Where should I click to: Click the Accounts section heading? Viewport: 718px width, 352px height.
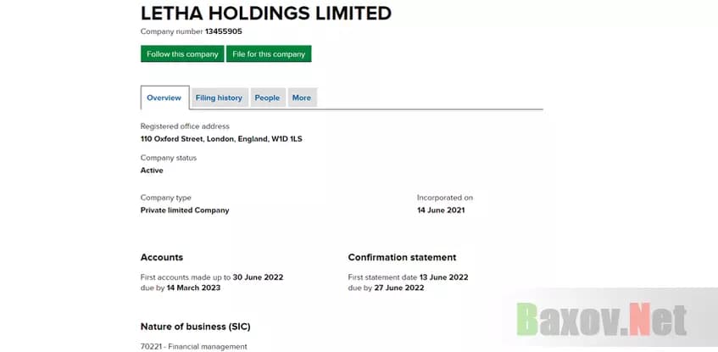161,257
